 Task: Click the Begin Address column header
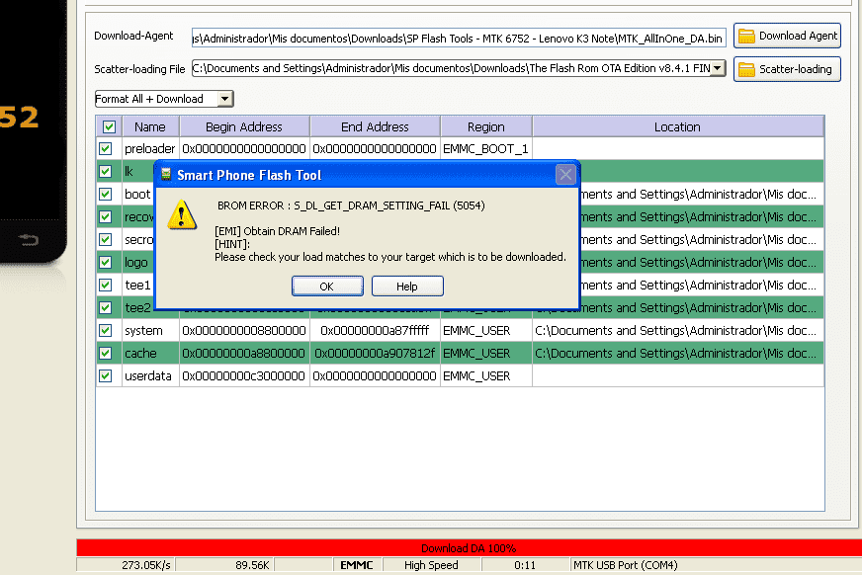(244, 126)
